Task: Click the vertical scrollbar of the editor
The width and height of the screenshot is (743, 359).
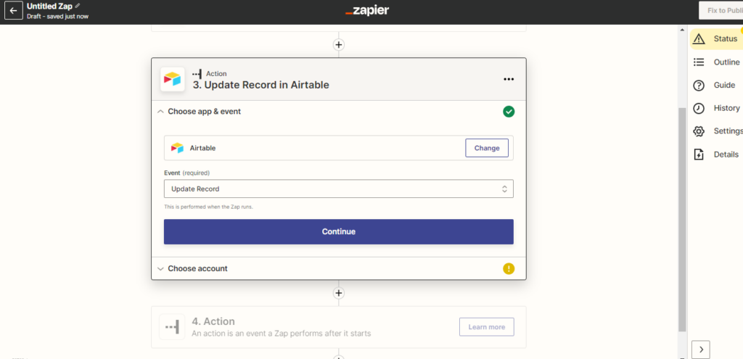Action: pyautogui.click(x=682, y=218)
